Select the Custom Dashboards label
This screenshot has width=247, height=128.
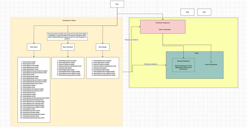pos(211,64)
